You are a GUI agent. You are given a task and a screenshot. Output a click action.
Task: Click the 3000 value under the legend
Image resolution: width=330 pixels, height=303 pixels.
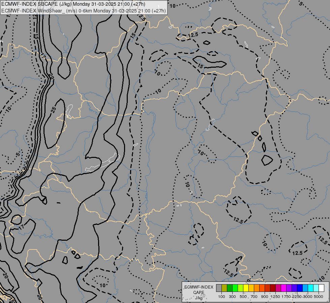pos(308,297)
